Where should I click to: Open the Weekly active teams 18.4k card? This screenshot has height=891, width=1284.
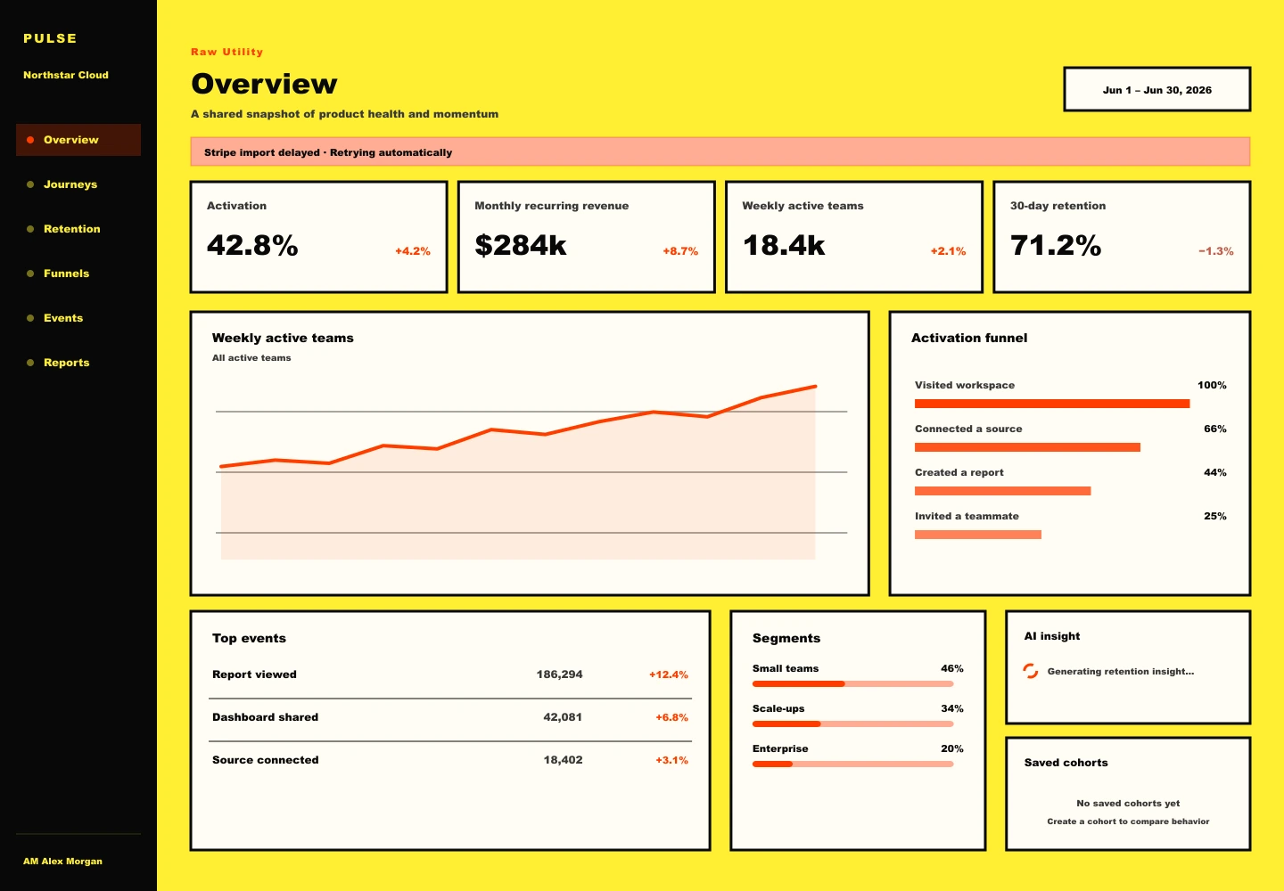[x=854, y=237]
